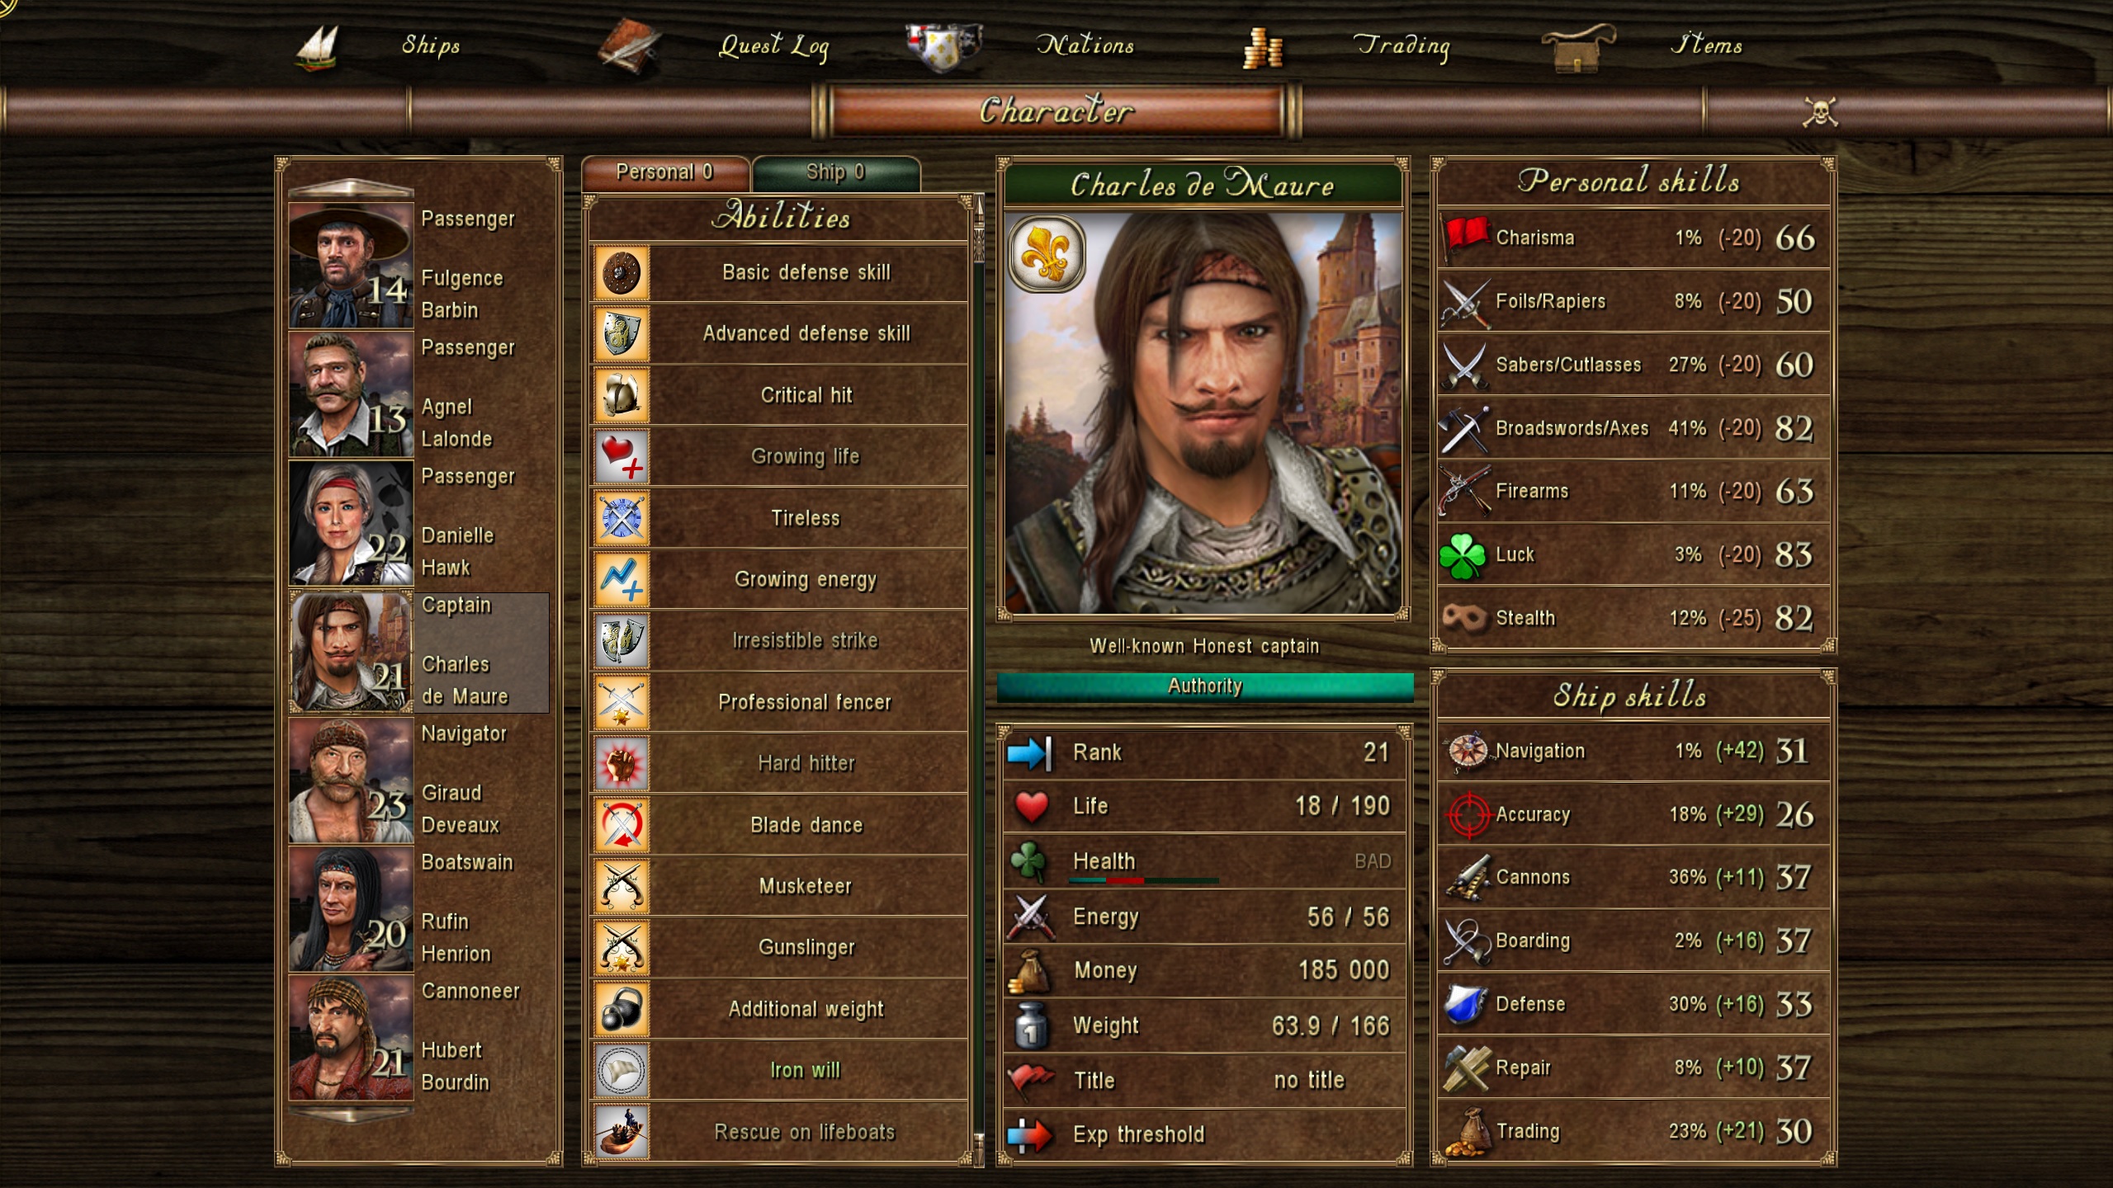The height and width of the screenshot is (1188, 2113).
Task: Click the Abilities list scrollbar
Action: pyautogui.click(x=979, y=678)
